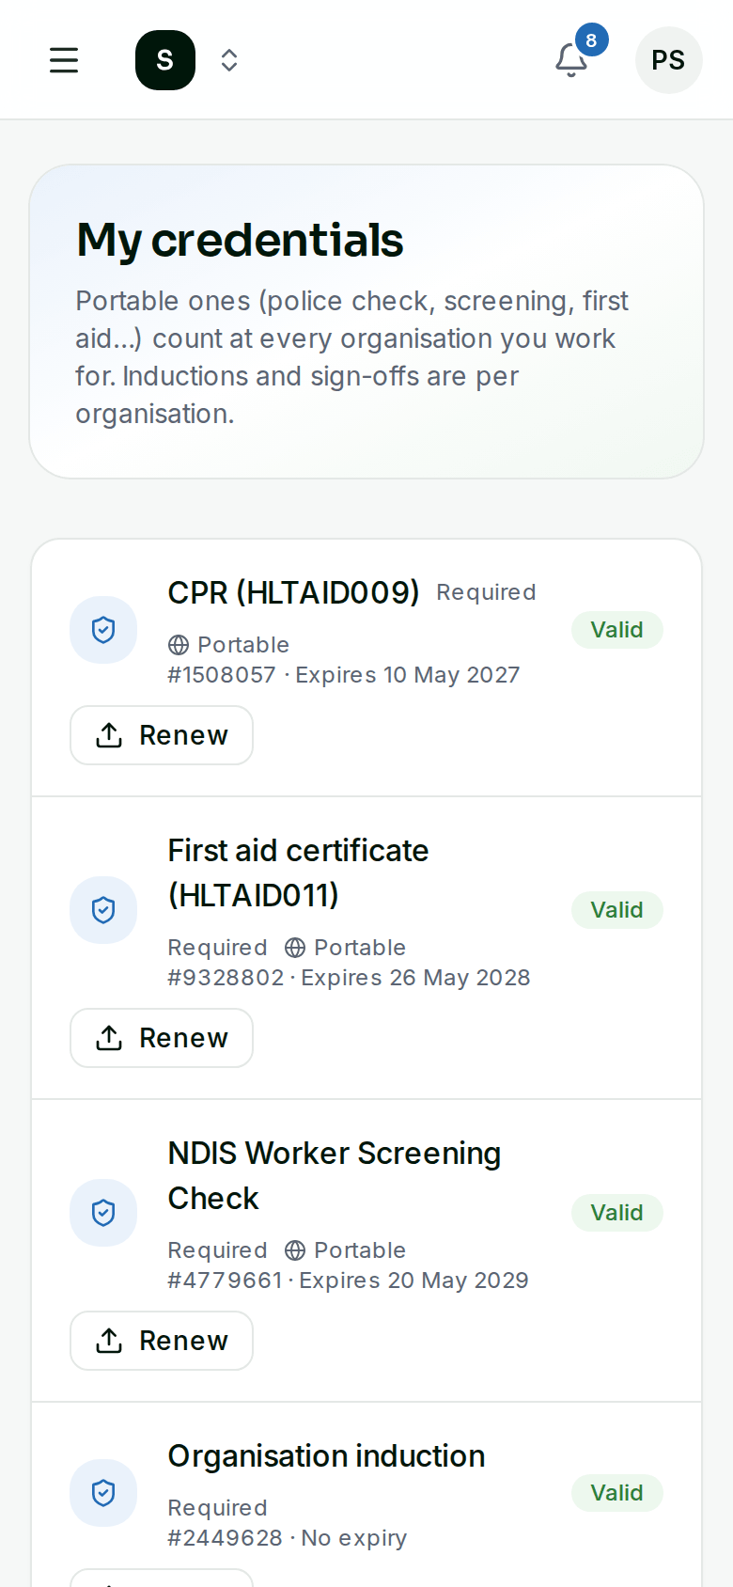Click globe Portable icon in First aid row
Viewport: 733px width, 1587px height.
click(x=295, y=948)
